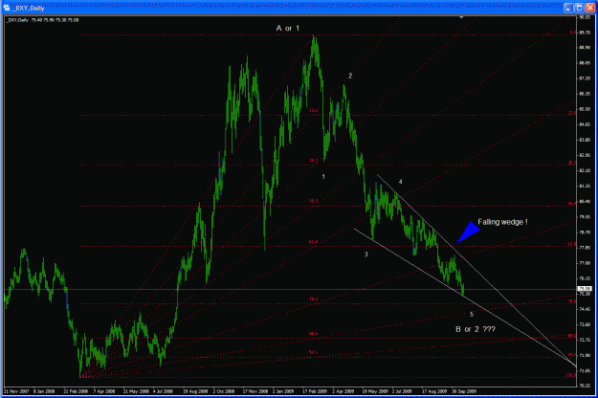Viewport: 598px width, 398px height.
Task: Click the 77.00 price level on the axis
Action: (x=585, y=263)
